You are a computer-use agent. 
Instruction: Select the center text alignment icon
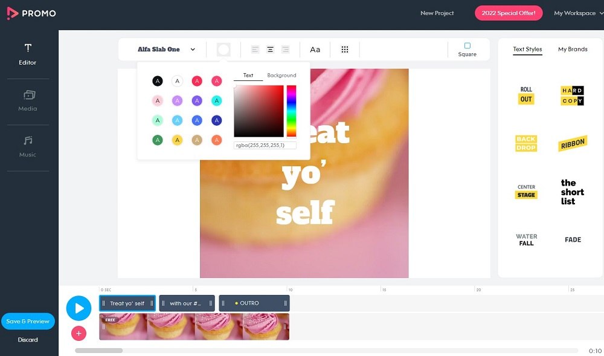click(269, 49)
